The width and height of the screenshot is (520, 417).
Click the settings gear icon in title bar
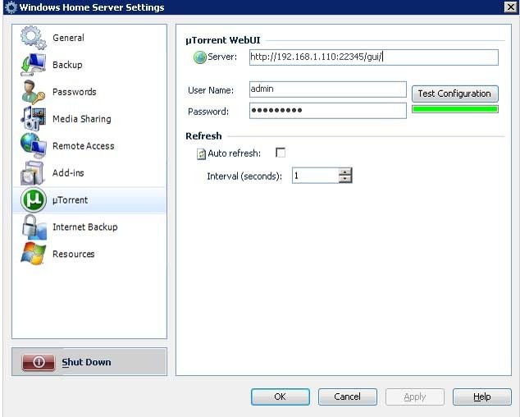point(11,7)
